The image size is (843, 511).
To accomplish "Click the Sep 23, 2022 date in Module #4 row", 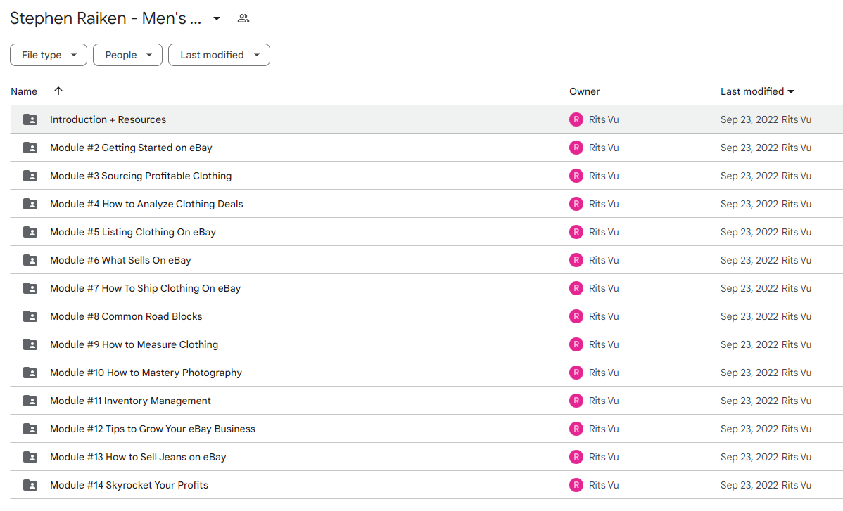I will (749, 204).
